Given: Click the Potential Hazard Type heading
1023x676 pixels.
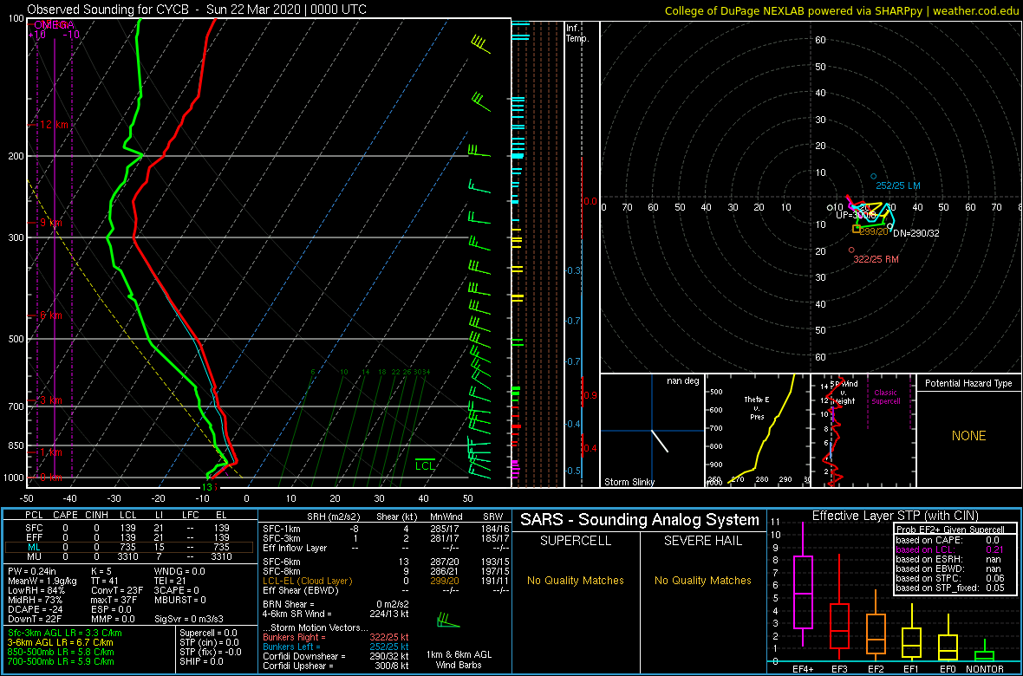Looking at the screenshot, I should click(x=969, y=384).
